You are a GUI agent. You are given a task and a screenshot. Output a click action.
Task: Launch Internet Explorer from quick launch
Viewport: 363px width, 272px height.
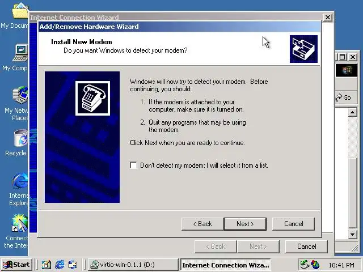pyautogui.click(x=60, y=265)
